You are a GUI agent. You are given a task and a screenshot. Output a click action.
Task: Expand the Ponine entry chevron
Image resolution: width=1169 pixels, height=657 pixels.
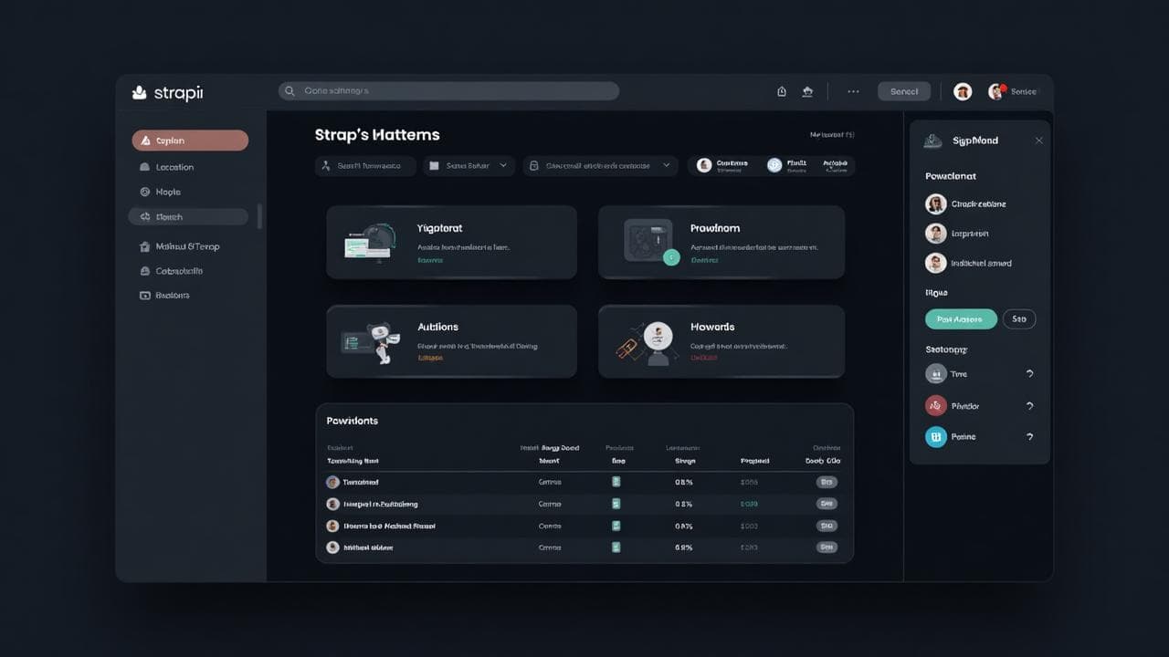pyautogui.click(x=1029, y=436)
